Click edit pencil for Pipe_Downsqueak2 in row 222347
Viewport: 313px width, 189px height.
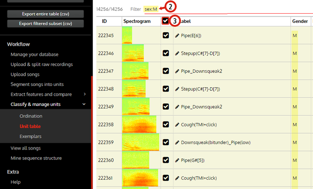click(177, 71)
